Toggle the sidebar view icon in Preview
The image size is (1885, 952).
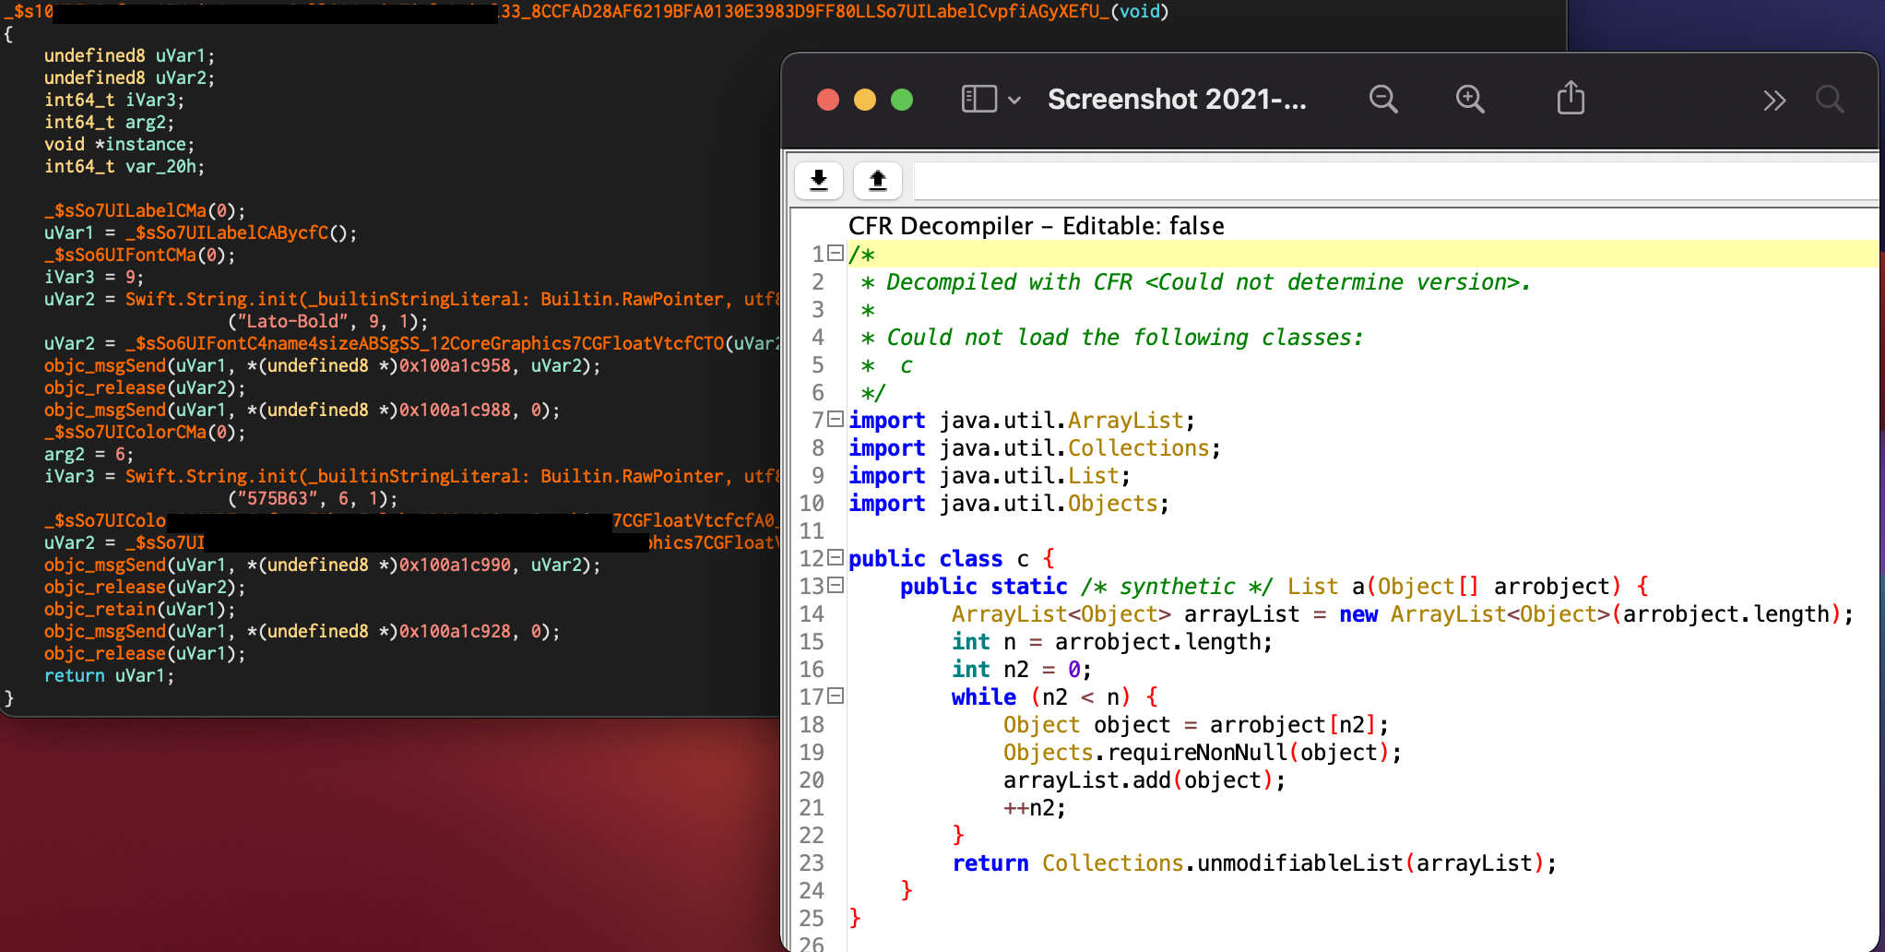[x=979, y=99]
